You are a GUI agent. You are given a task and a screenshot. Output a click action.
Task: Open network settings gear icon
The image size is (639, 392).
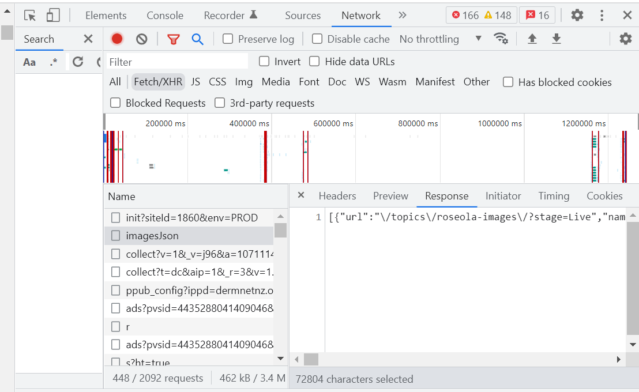[626, 39]
